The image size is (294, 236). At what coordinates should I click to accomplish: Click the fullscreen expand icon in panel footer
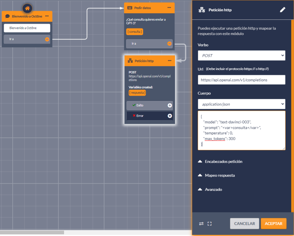click(210, 224)
